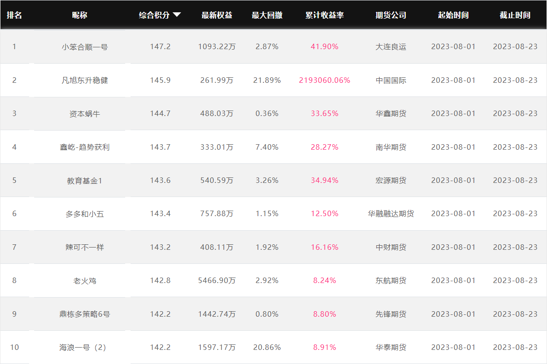Open trader 资本蜗牛
This screenshot has height=364, width=547.
[x=85, y=113]
